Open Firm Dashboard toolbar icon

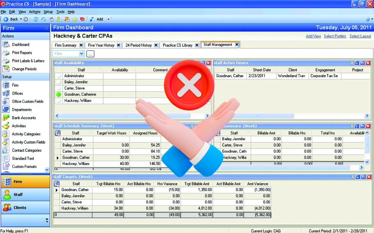[51, 19]
